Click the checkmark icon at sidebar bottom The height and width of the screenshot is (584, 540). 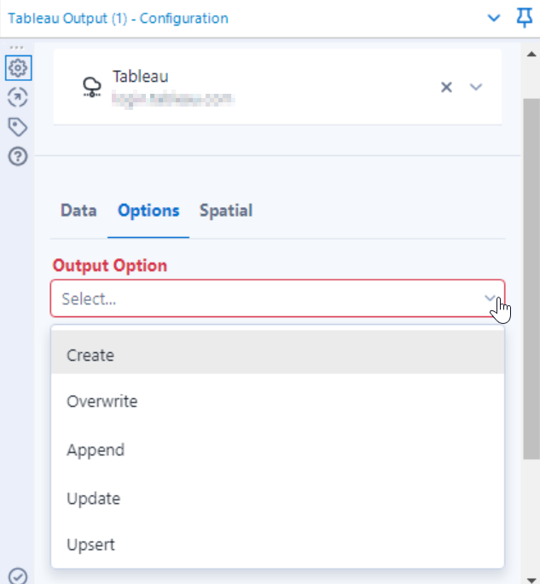(x=18, y=576)
